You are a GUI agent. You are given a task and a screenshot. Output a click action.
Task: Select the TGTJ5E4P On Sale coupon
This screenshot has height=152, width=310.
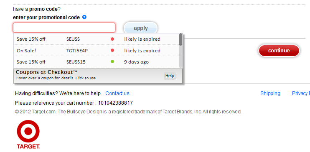point(96,50)
